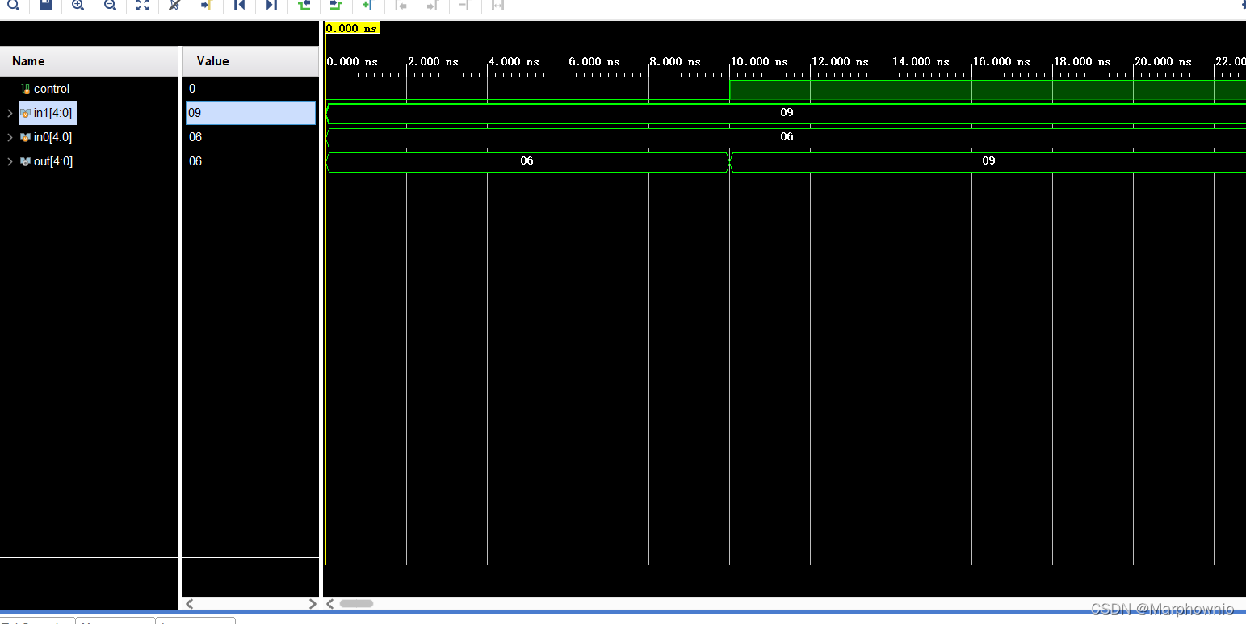Click the 06 segment of out waveform

[x=527, y=161]
